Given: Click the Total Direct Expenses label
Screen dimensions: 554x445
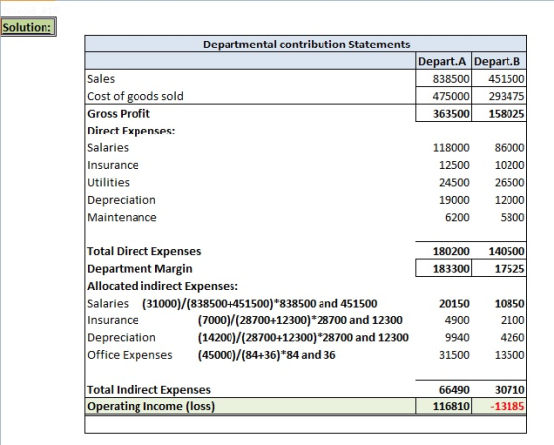Looking at the screenshot, I should 143,251.
